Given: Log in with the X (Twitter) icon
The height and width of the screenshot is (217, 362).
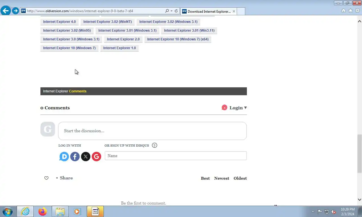Looking at the screenshot, I should (86, 157).
